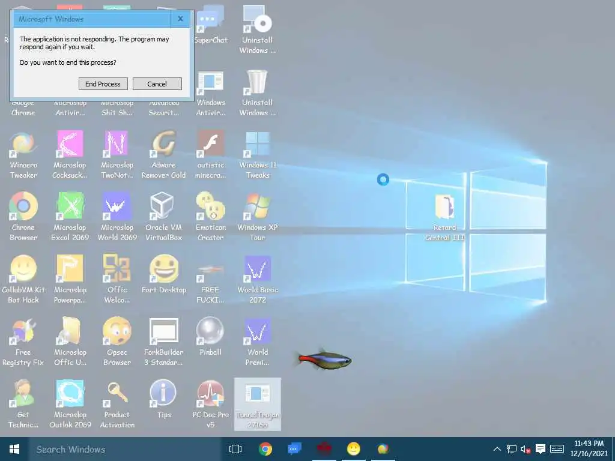The image size is (615, 461).
Task: Click the End Process button
Action: (x=103, y=84)
